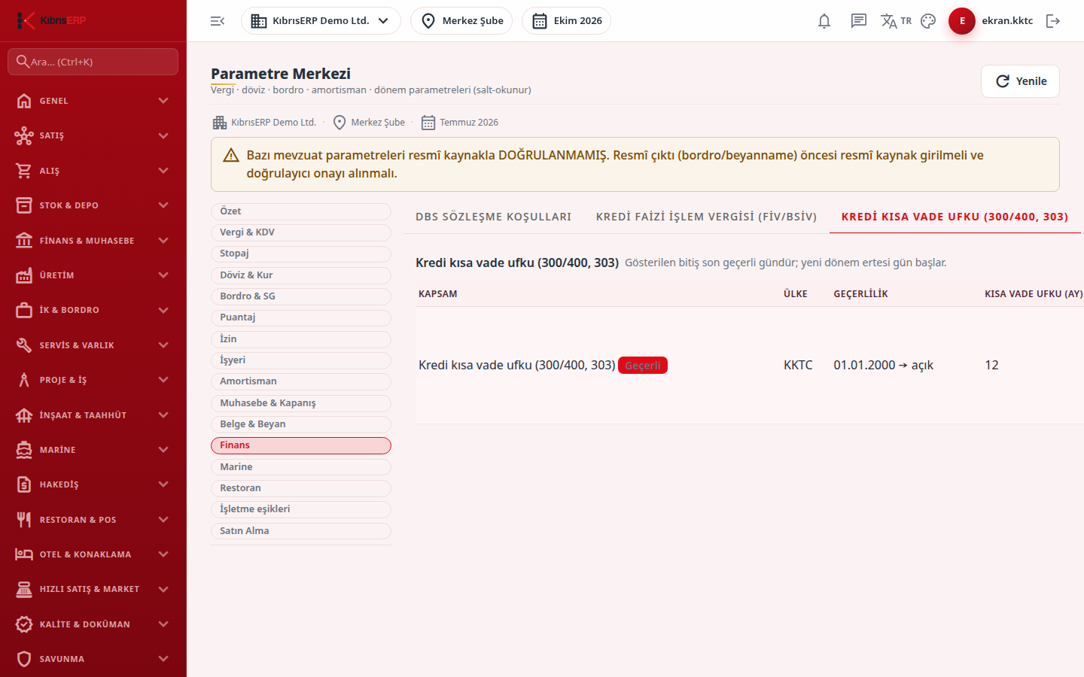Viewport: 1084px width, 677px height.
Task: Click the Stok & Depo box icon
Action: pyautogui.click(x=24, y=205)
